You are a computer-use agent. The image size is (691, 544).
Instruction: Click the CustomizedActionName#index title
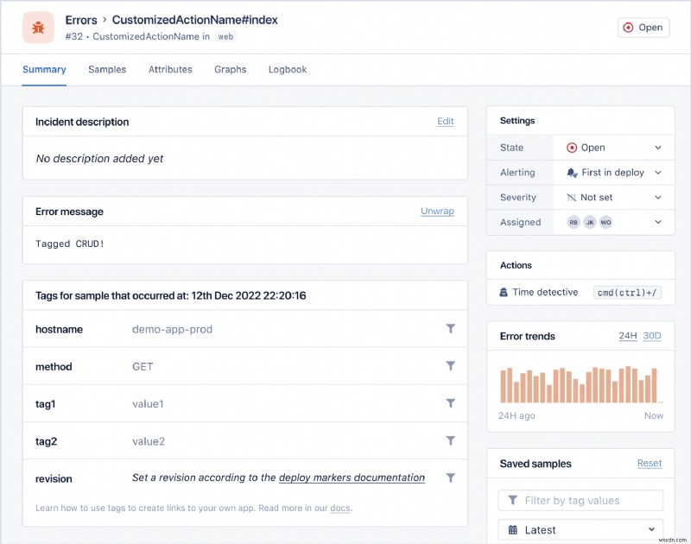(195, 20)
